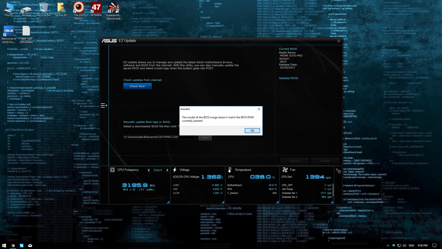Screen dimensions: 442x249
Task: Click the +12V voltage row
Action: coord(197,185)
